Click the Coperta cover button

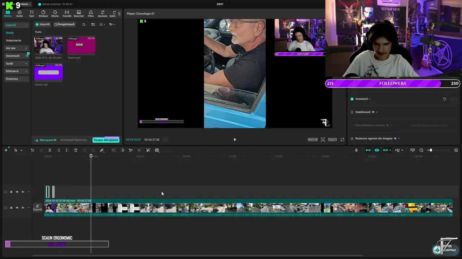pyautogui.click(x=38, y=208)
